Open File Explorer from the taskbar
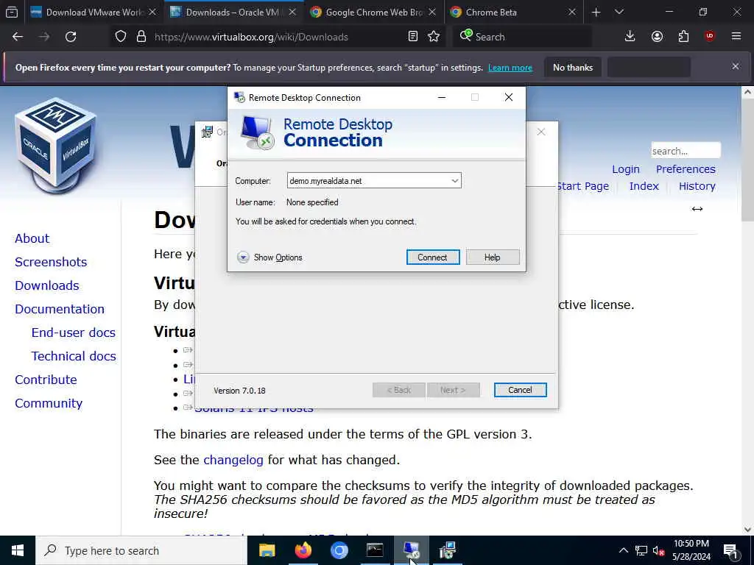Image resolution: width=754 pixels, height=565 pixels. click(x=267, y=550)
